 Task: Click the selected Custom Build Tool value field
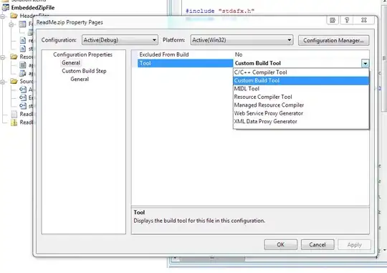tap(297, 63)
